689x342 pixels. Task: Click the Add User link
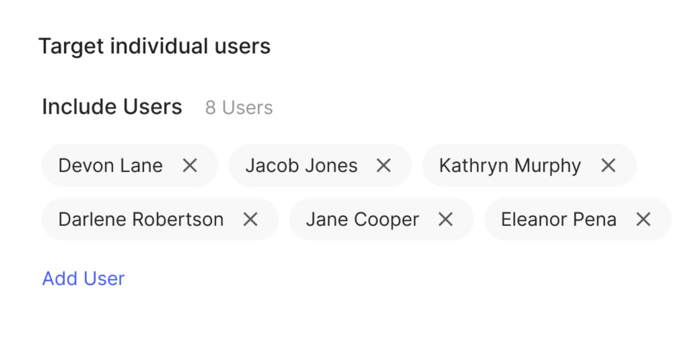coord(84,278)
